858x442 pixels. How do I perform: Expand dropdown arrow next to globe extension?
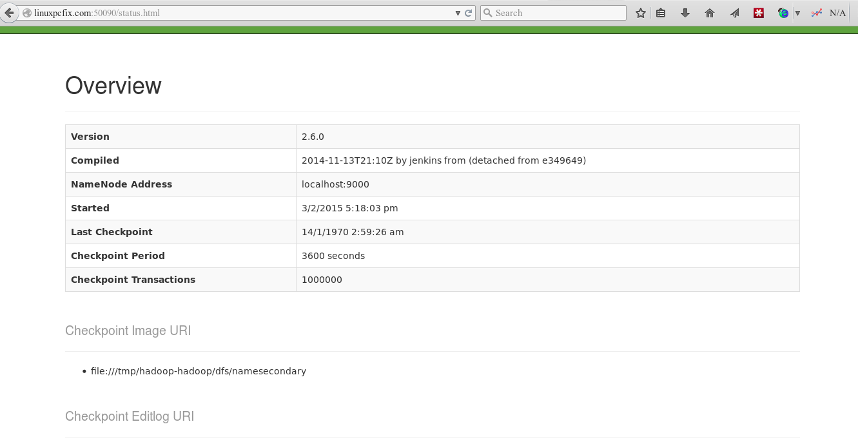pyautogui.click(x=797, y=13)
